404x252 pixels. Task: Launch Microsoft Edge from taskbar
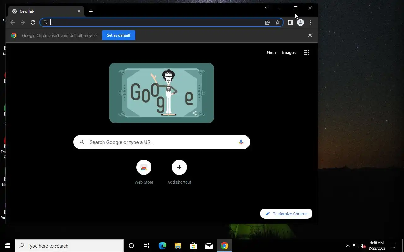[162, 246]
